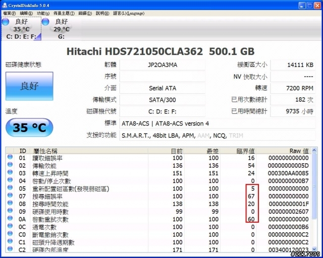Click the status orb of row C2 硬碟內部溫度
This screenshot has width=323, height=258.
[10, 249]
